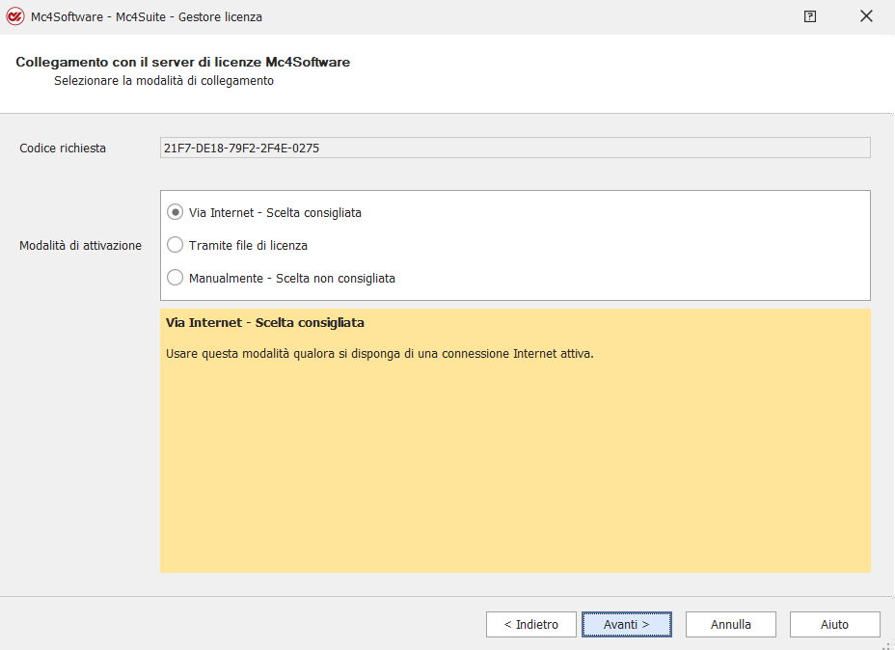Click the Modalità di attivazione label
This screenshot has width=895, height=650.
[80, 245]
